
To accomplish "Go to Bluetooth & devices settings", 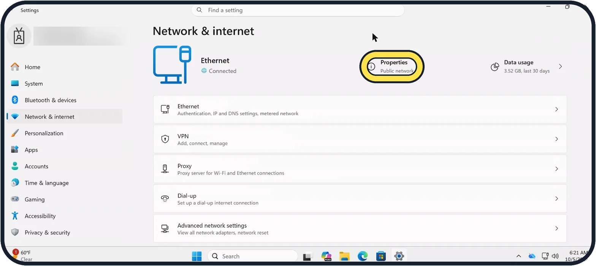I will click(64, 100).
